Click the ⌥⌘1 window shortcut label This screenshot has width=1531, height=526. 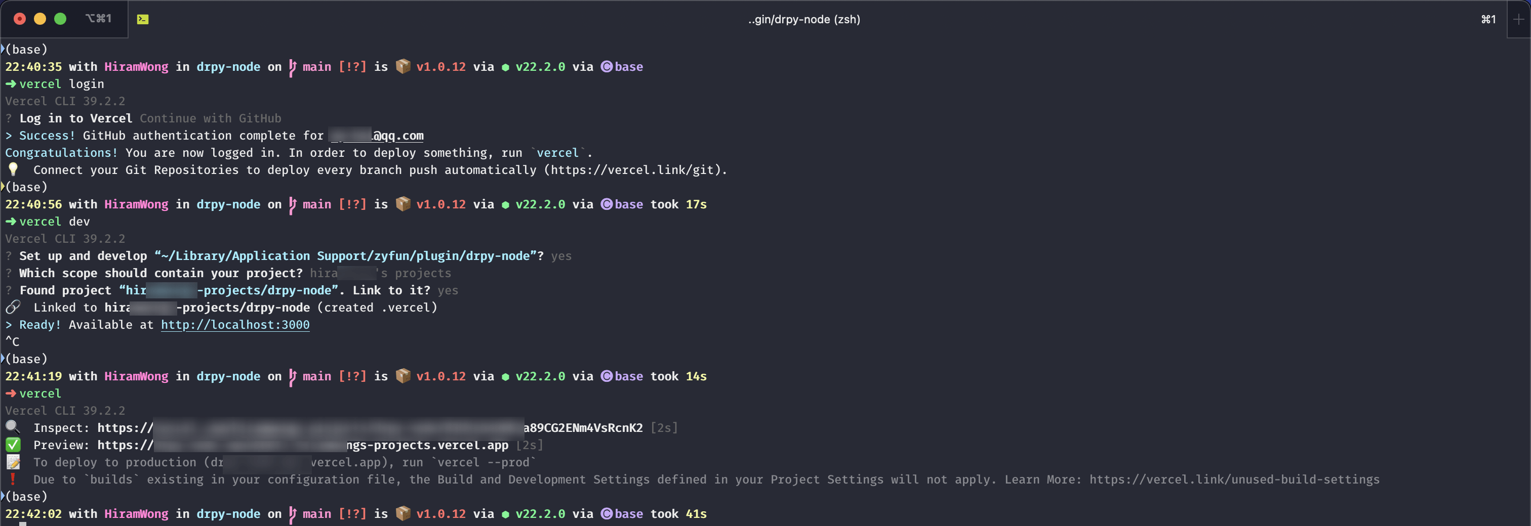[x=98, y=18]
